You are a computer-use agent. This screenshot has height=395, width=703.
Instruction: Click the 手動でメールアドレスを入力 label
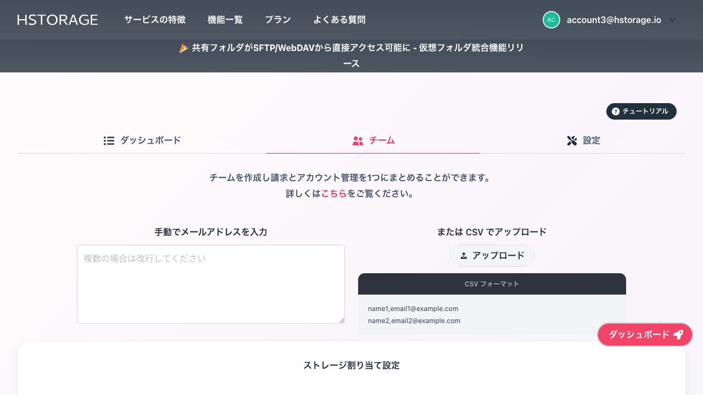211,232
